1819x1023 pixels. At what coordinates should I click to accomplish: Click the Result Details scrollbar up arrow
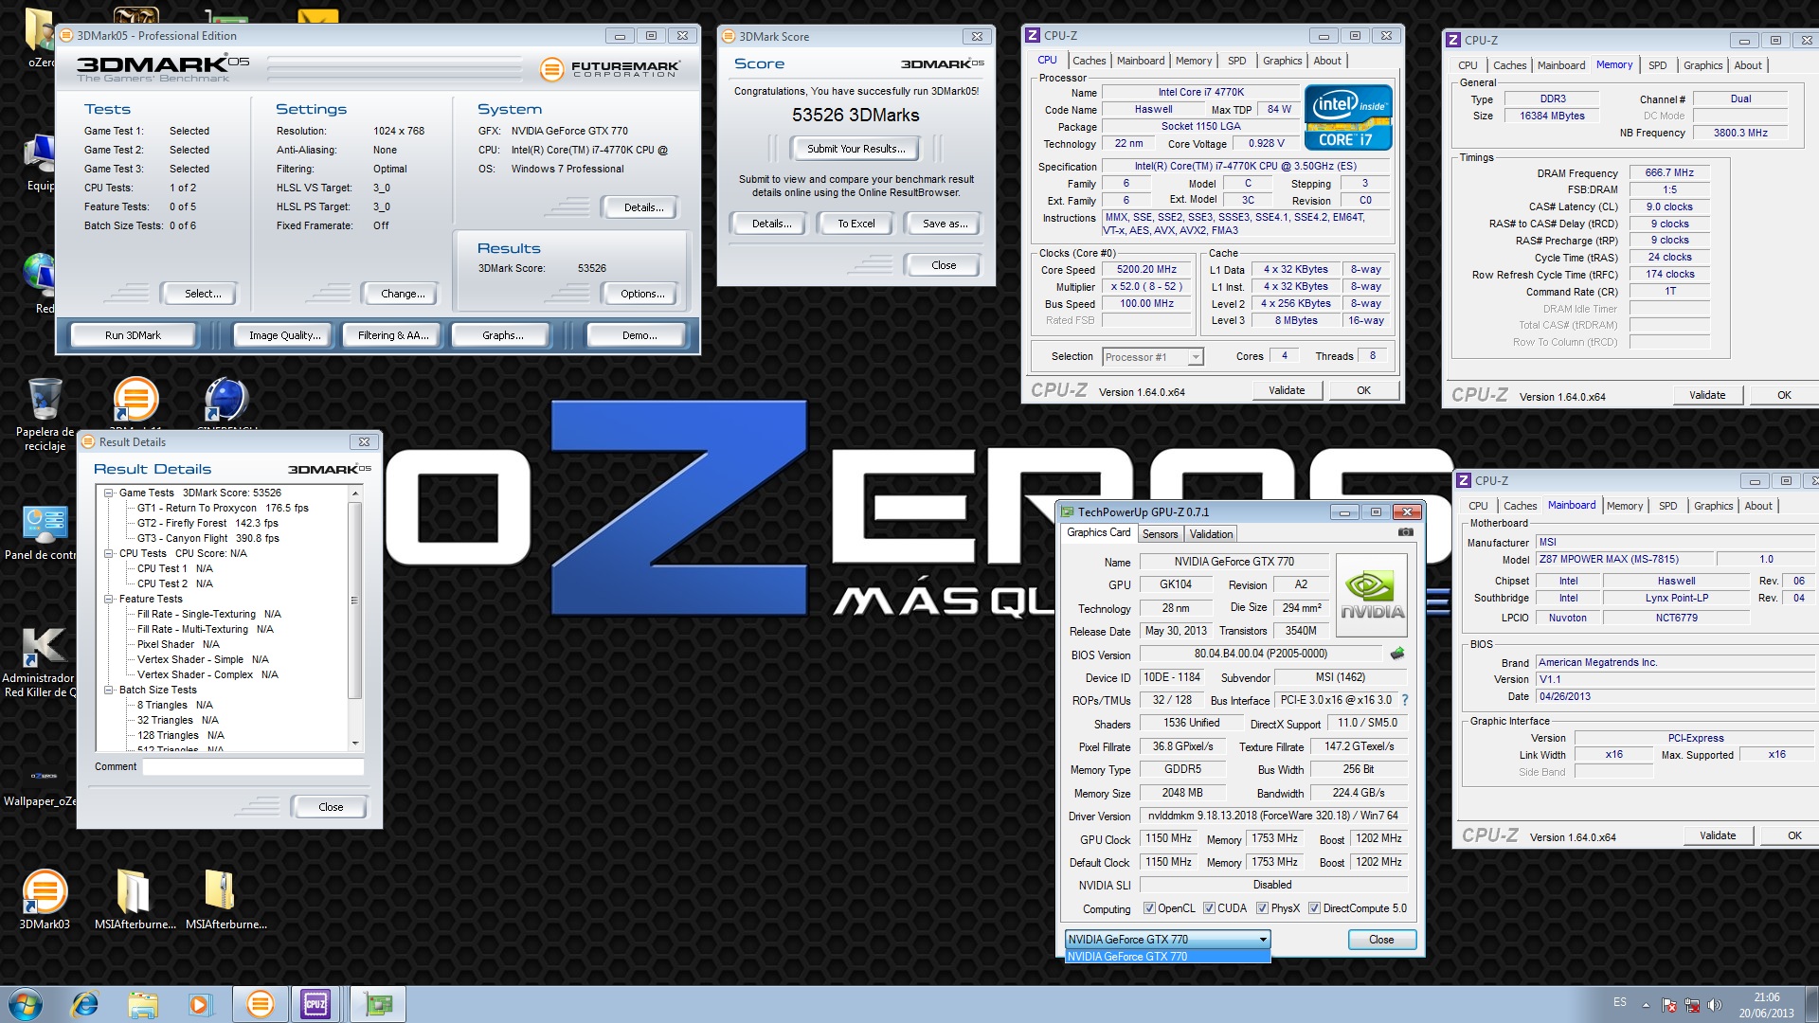coord(355,494)
